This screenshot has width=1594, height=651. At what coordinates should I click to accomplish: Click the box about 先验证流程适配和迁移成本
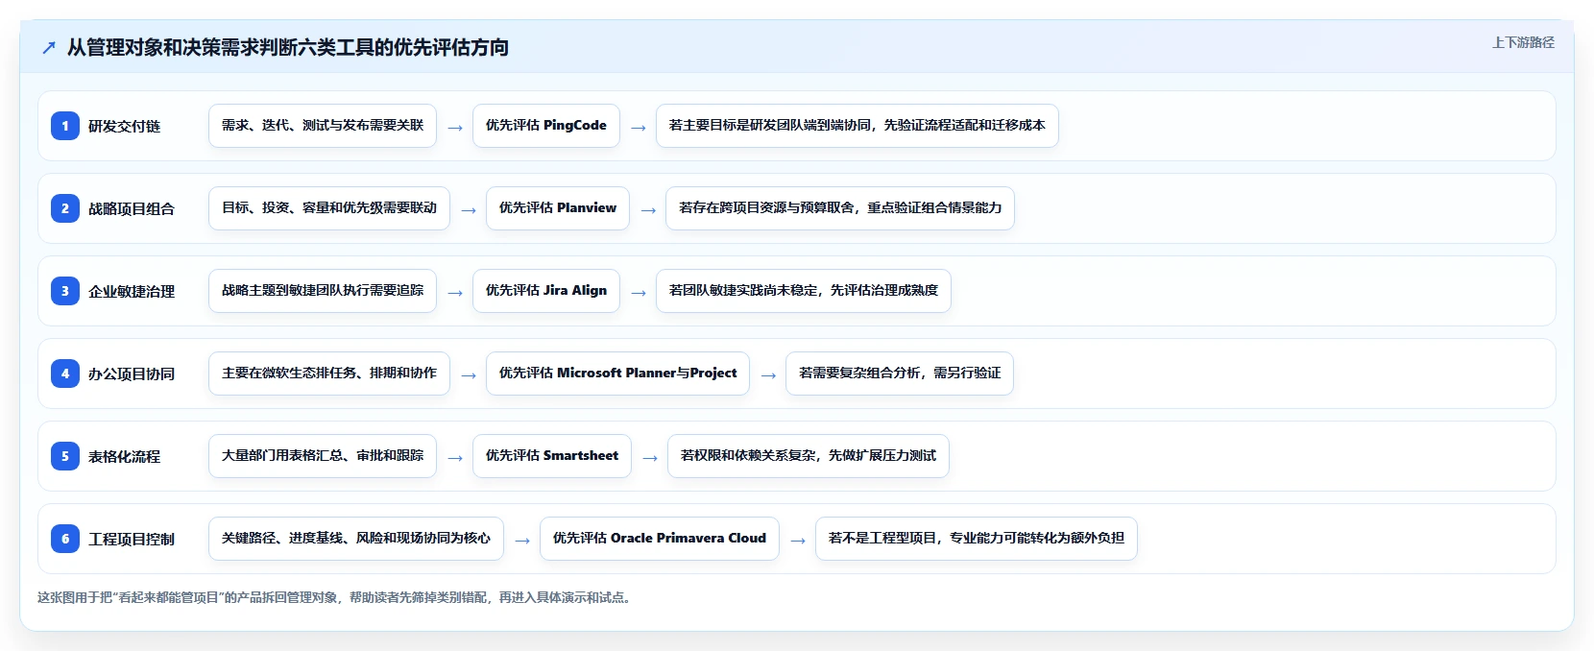tap(857, 126)
